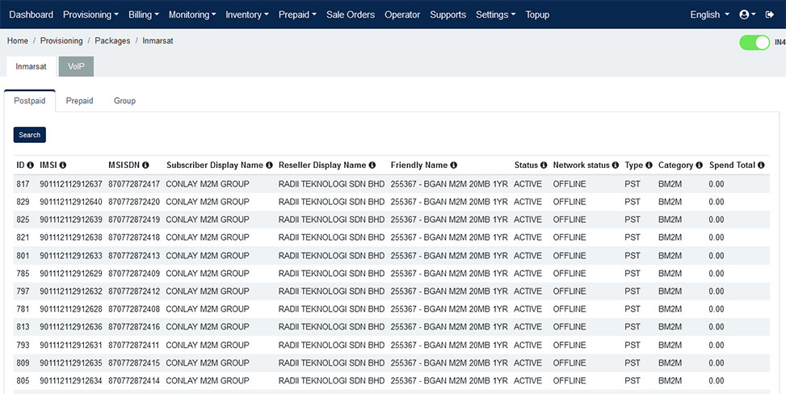Click IMSI 901112112912640

click(71, 202)
